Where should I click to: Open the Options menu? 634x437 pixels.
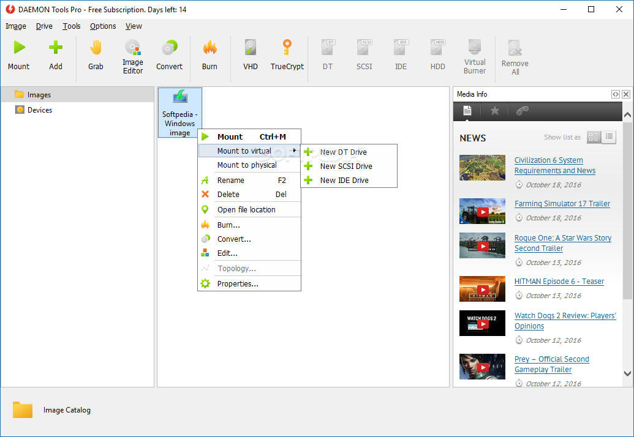[x=103, y=26]
